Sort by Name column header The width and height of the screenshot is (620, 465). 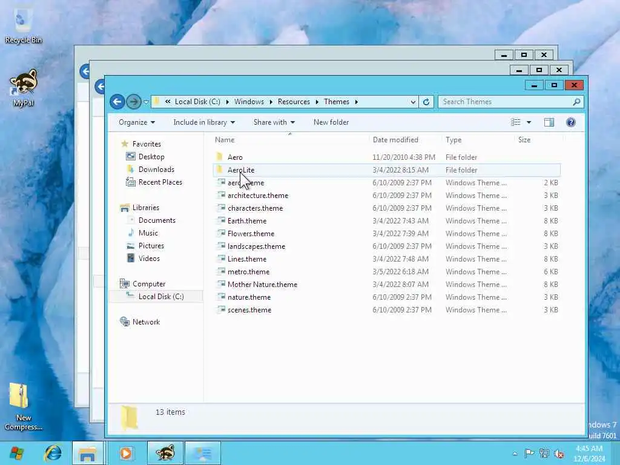pos(225,140)
